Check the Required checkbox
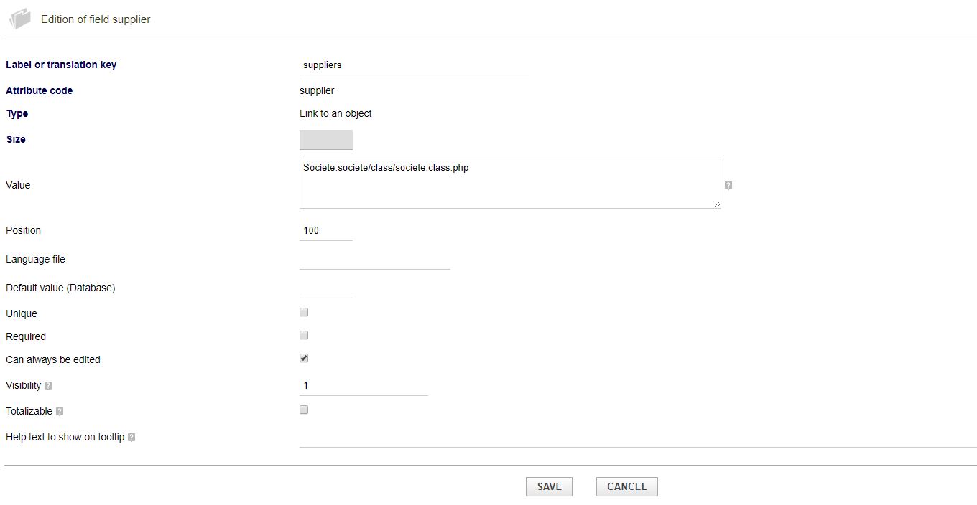Image resolution: width=977 pixels, height=505 pixels. pos(304,336)
